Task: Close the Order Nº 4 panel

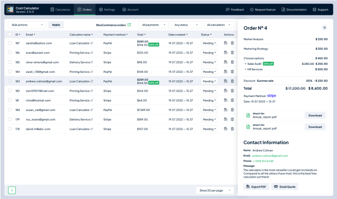Action: tap(325, 28)
